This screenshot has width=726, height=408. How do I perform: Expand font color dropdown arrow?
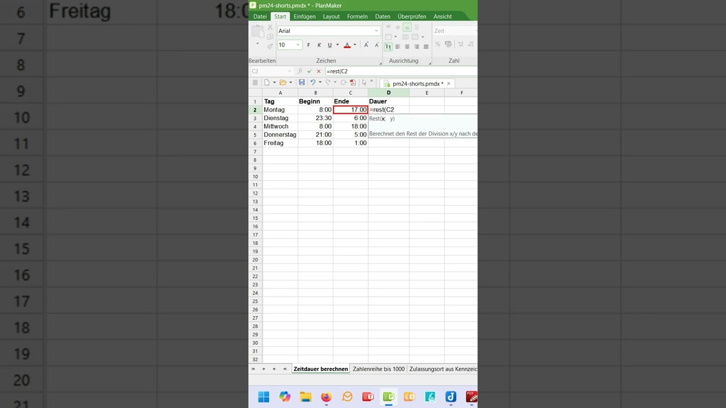(x=355, y=45)
